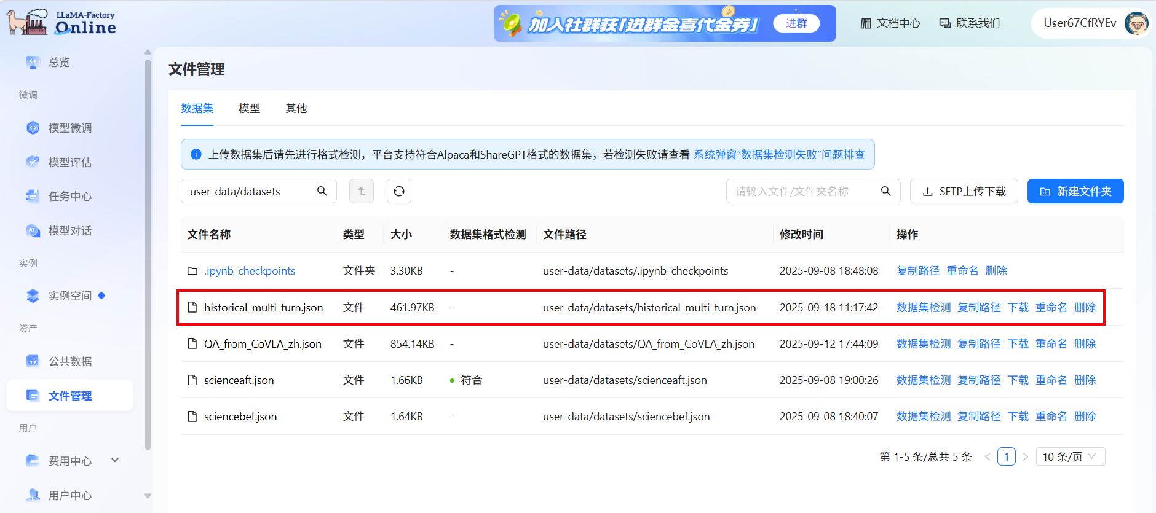
Task: Open 实例空间 in the sidebar
Action: pos(70,296)
